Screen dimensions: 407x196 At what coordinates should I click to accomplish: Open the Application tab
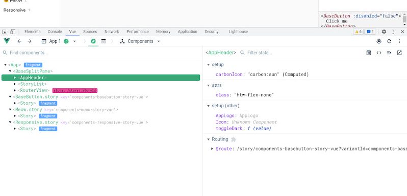(187, 32)
